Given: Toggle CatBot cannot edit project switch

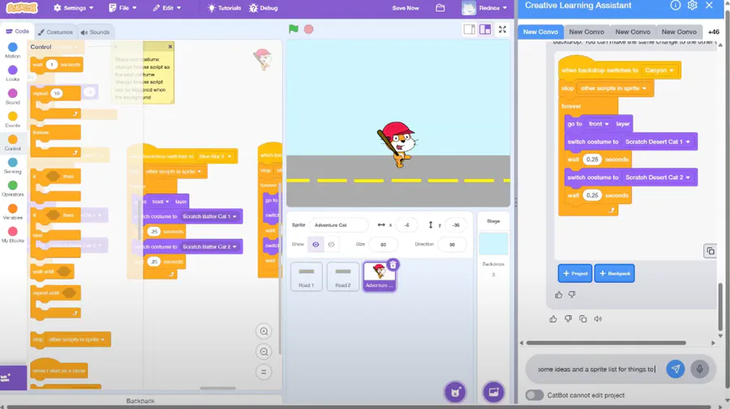Looking at the screenshot, I should pyautogui.click(x=535, y=395).
